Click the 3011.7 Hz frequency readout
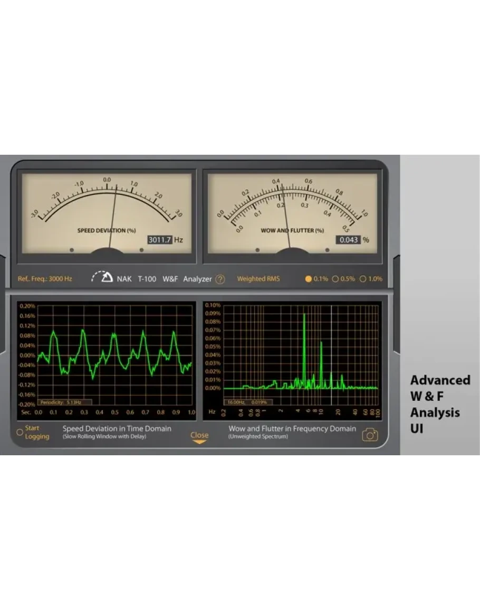The height and width of the screenshot is (610, 480). pyautogui.click(x=160, y=240)
